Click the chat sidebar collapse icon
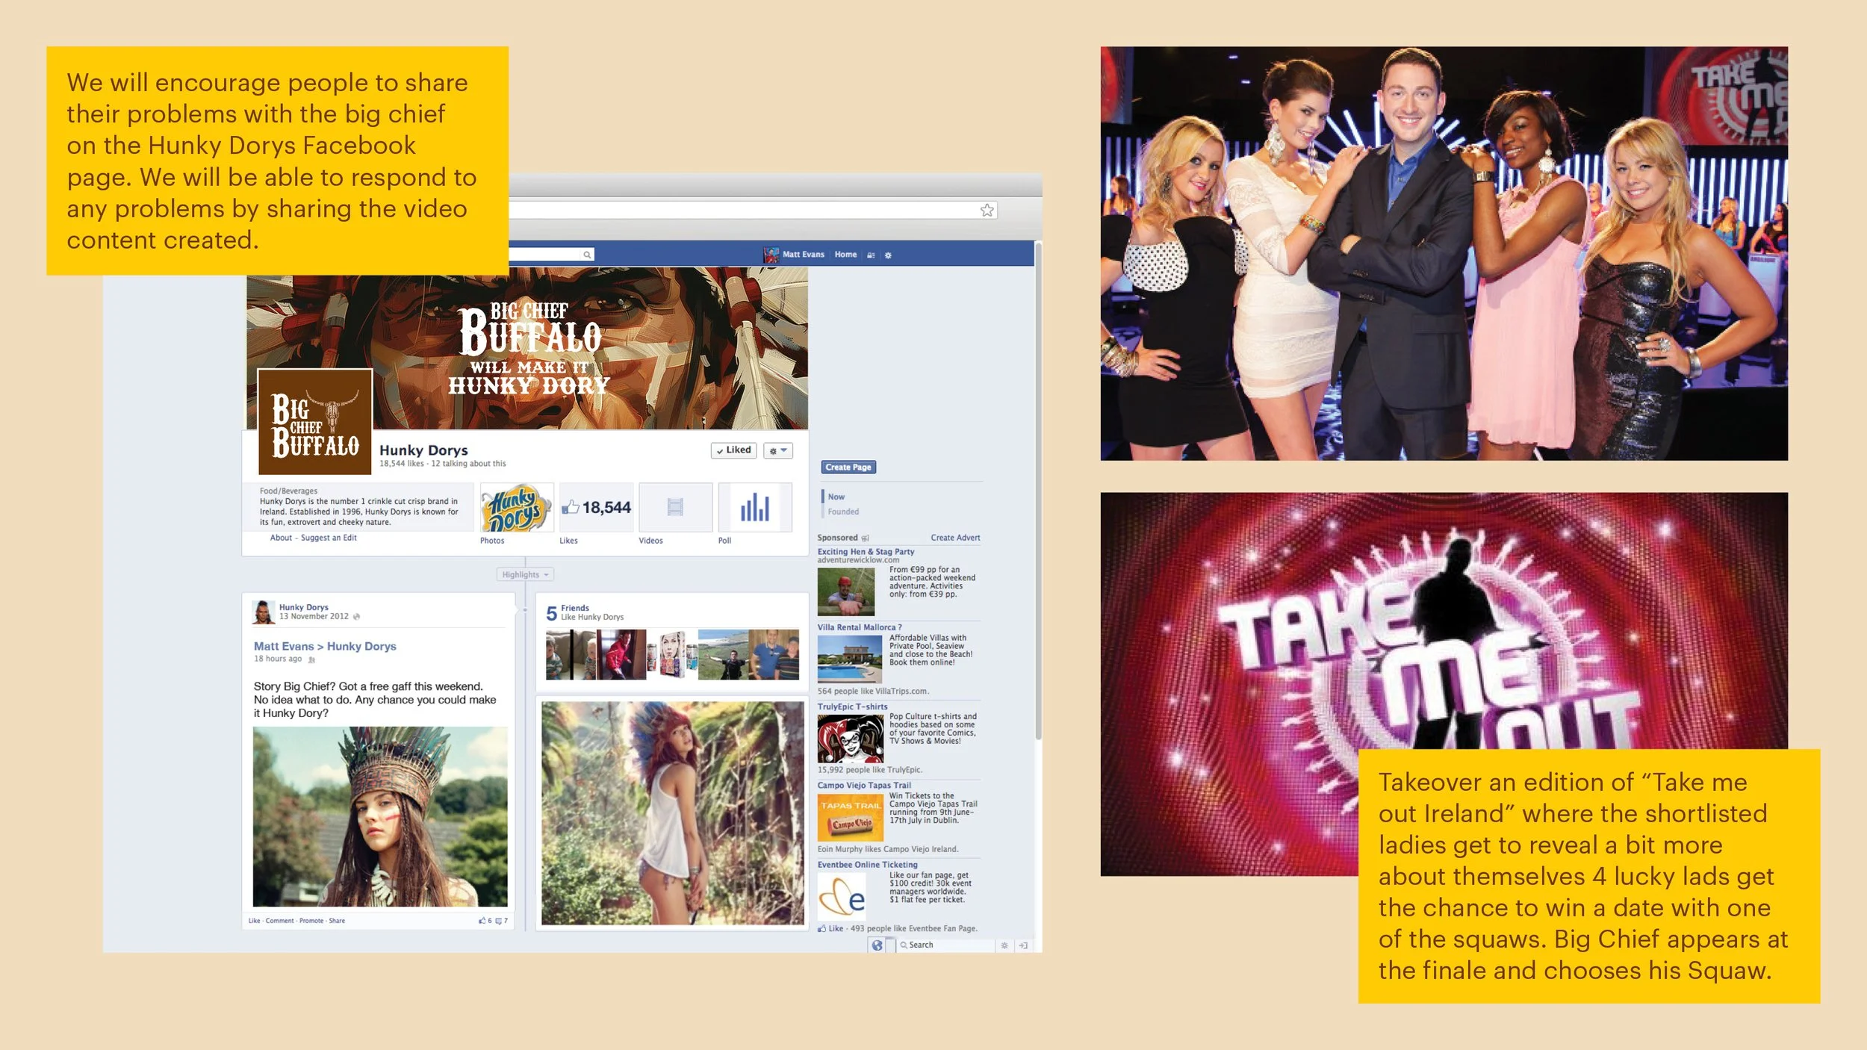 [x=1023, y=945]
